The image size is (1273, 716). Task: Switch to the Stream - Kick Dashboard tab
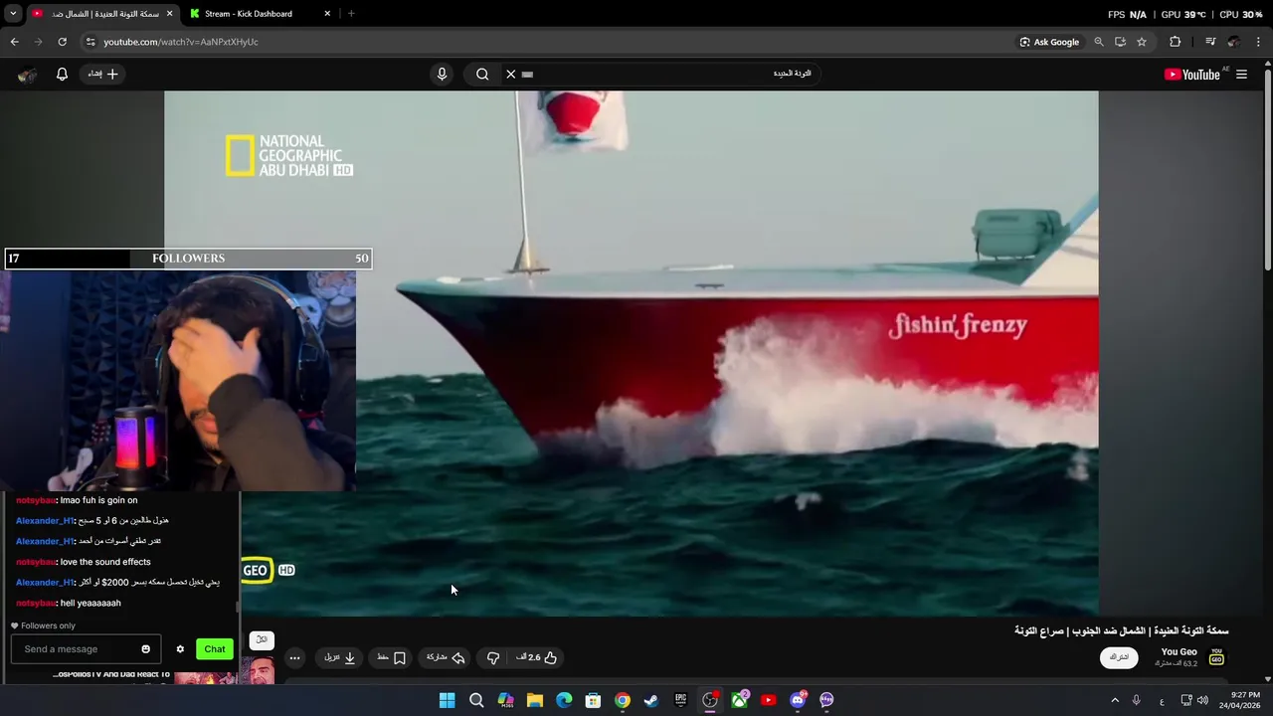(x=259, y=14)
